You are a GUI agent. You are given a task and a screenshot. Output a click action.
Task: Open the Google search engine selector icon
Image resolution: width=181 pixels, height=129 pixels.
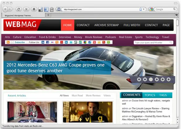tap(151, 9)
